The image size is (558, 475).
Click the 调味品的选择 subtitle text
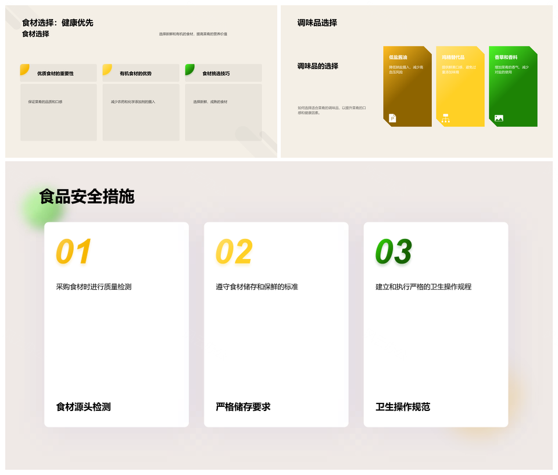(x=317, y=66)
